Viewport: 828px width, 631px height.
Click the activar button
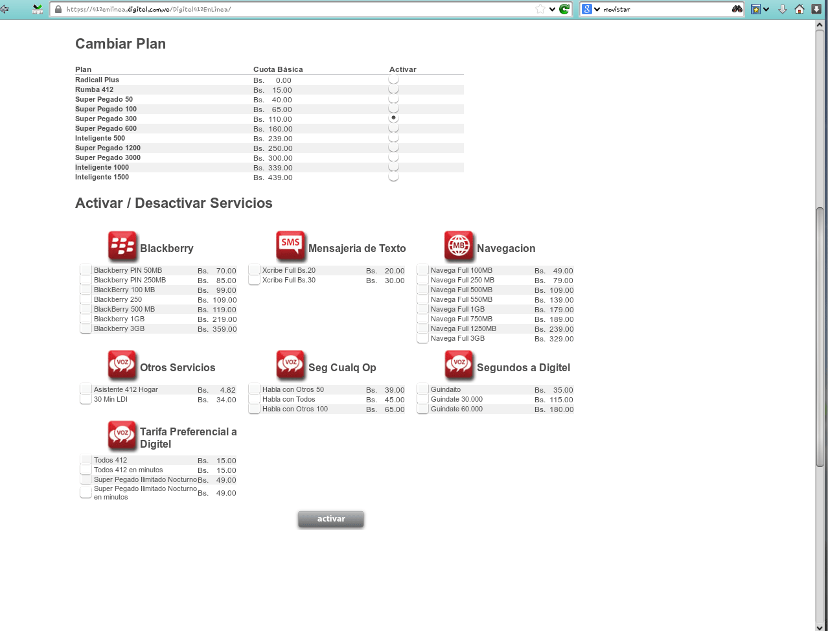point(331,519)
